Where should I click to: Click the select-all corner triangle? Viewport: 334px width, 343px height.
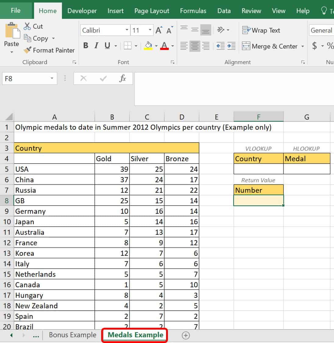[x=9, y=117]
